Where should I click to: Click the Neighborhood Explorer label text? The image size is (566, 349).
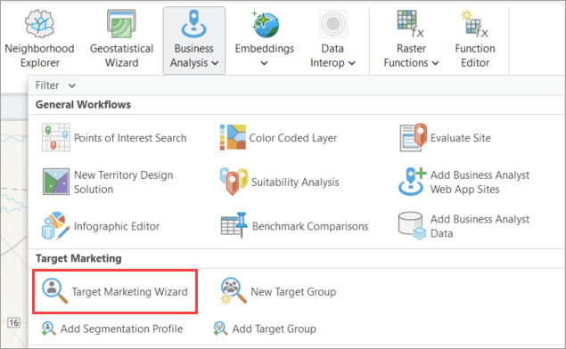click(x=40, y=55)
